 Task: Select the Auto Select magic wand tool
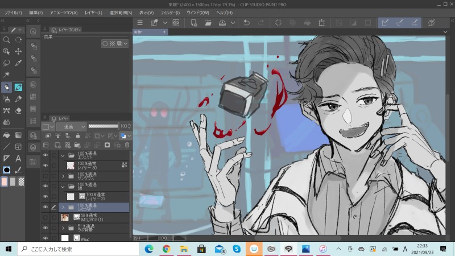[x=6, y=75]
